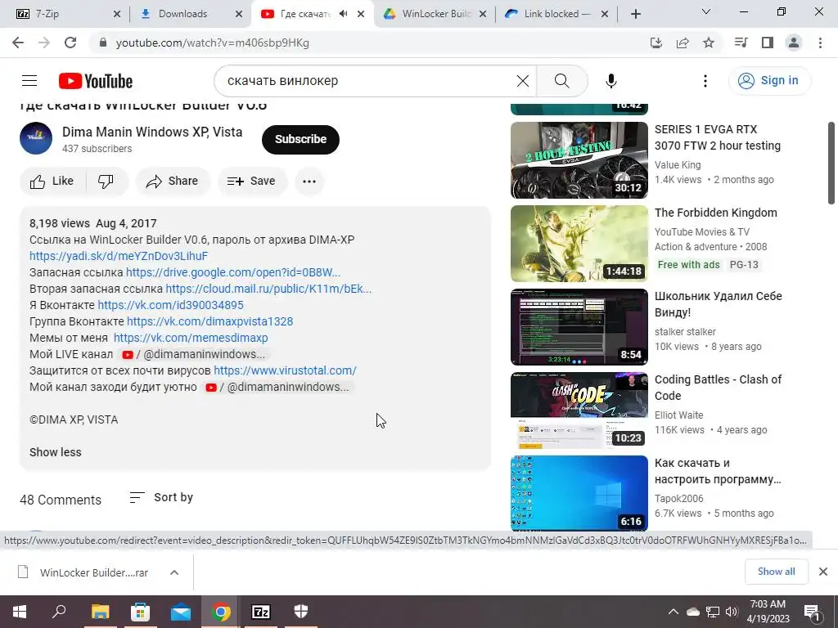Show hidden system tray icons
Image resolution: width=838 pixels, height=628 pixels.
click(674, 612)
